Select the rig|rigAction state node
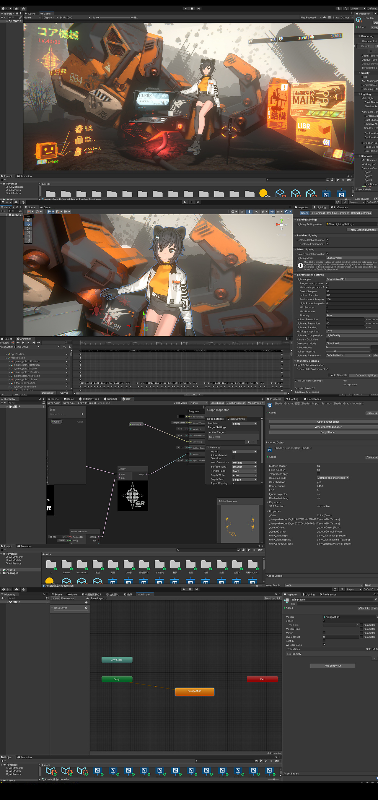This screenshot has height=800, width=378. pos(195,692)
